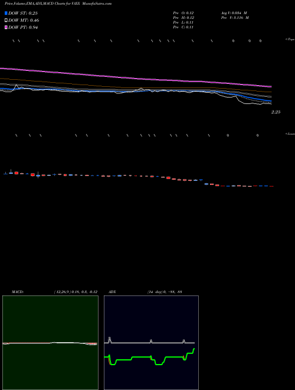Select the 'DOW PT: 0.94' legend text
This screenshot has width=295, height=390.
click(x=23, y=28)
